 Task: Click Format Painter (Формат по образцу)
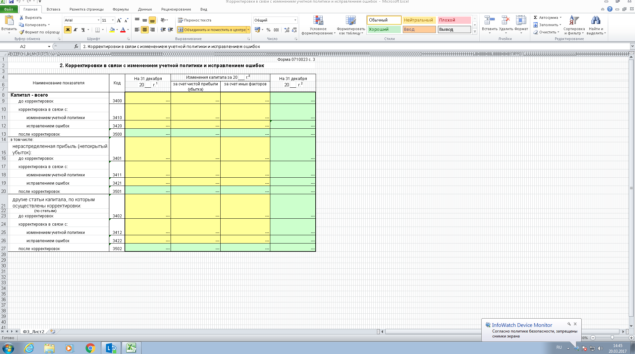pos(39,32)
